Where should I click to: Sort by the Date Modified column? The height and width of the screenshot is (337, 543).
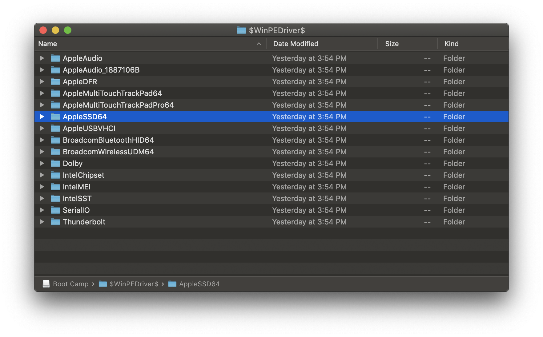click(x=322, y=44)
